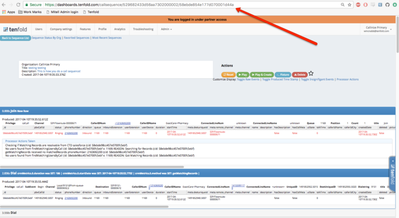Click horizontal scrollbar under Dial event

[84, 207]
